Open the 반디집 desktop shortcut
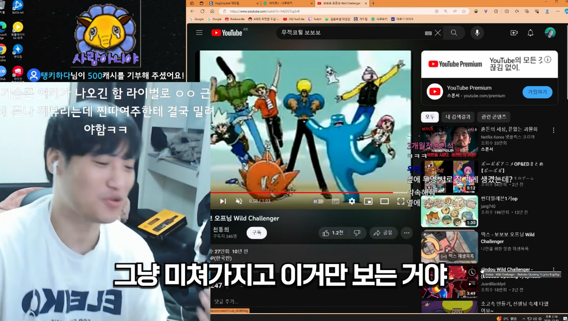This screenshot has height=321, width=568. (x=18, y=51)
